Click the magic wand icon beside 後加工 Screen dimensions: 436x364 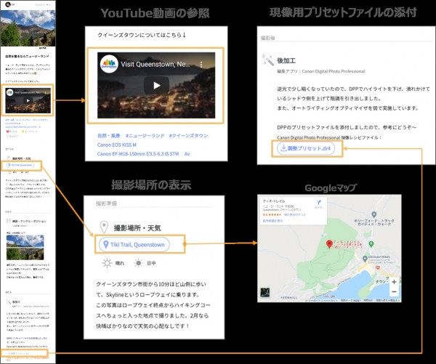[x=267, y=60]
